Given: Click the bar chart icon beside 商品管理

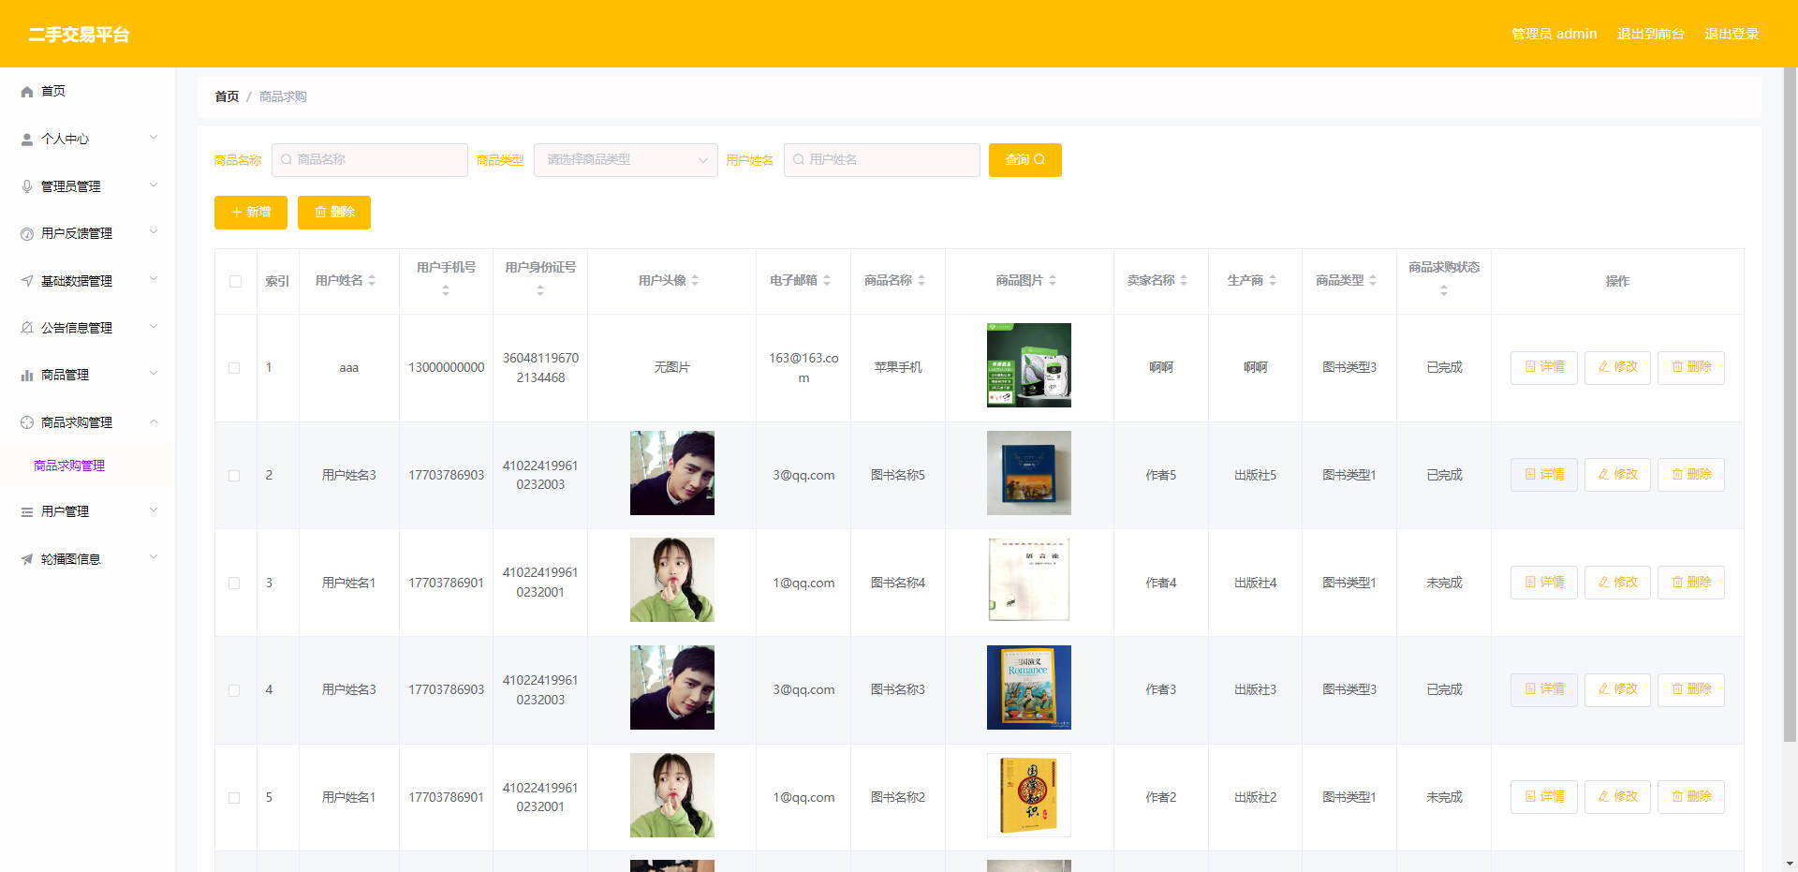Looking at the screenshot, I should point(27,376).
